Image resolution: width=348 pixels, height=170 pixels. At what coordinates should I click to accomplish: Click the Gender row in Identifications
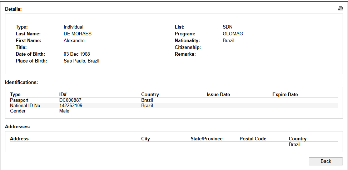pyautogui.click(x=174, y=111)
